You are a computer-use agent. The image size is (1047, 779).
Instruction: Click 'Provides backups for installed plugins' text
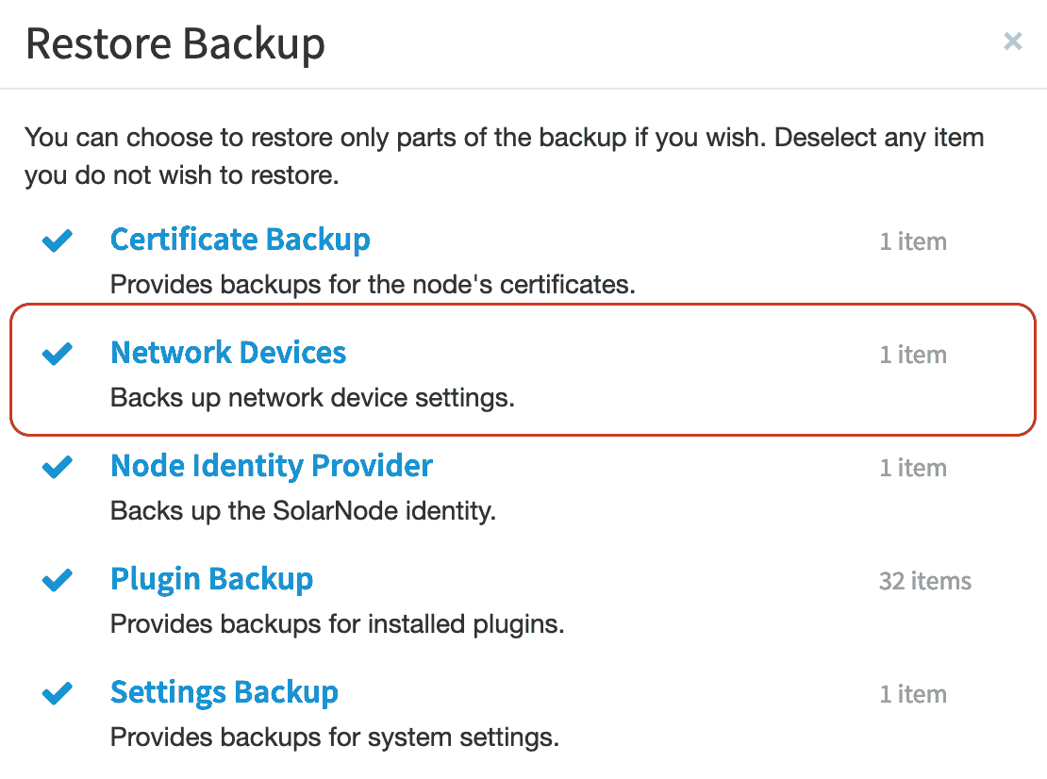pyautogui.click(x=337, y=624)
